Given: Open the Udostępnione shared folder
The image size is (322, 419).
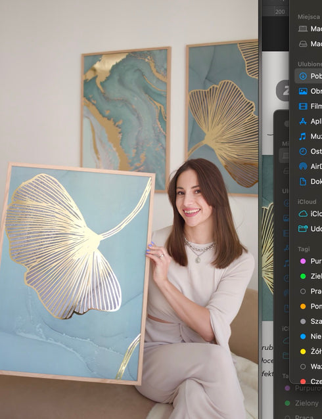Looking at the screenshot, I should [308, 229].
